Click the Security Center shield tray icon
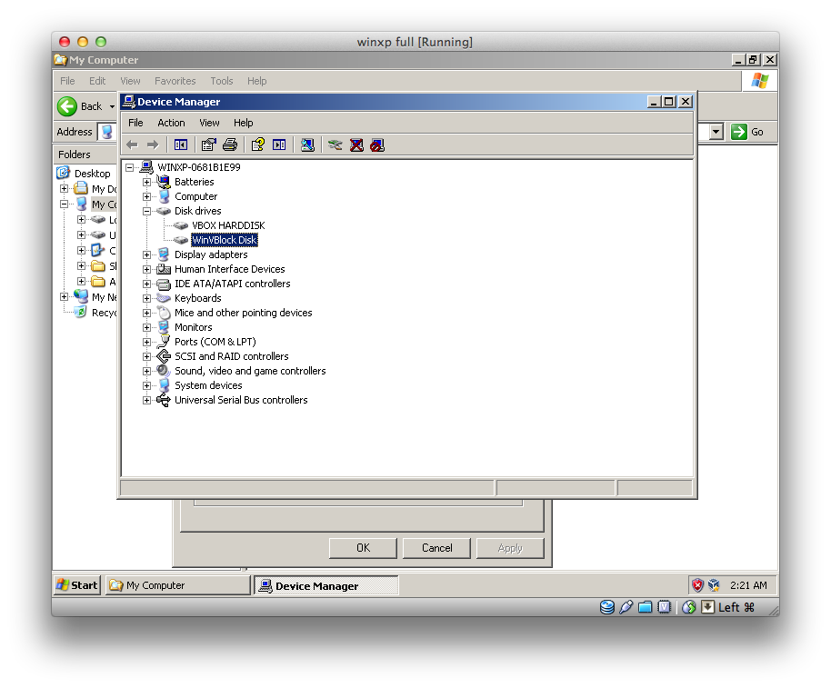Viewport: 831px width, 688px height. click(698, 585)
